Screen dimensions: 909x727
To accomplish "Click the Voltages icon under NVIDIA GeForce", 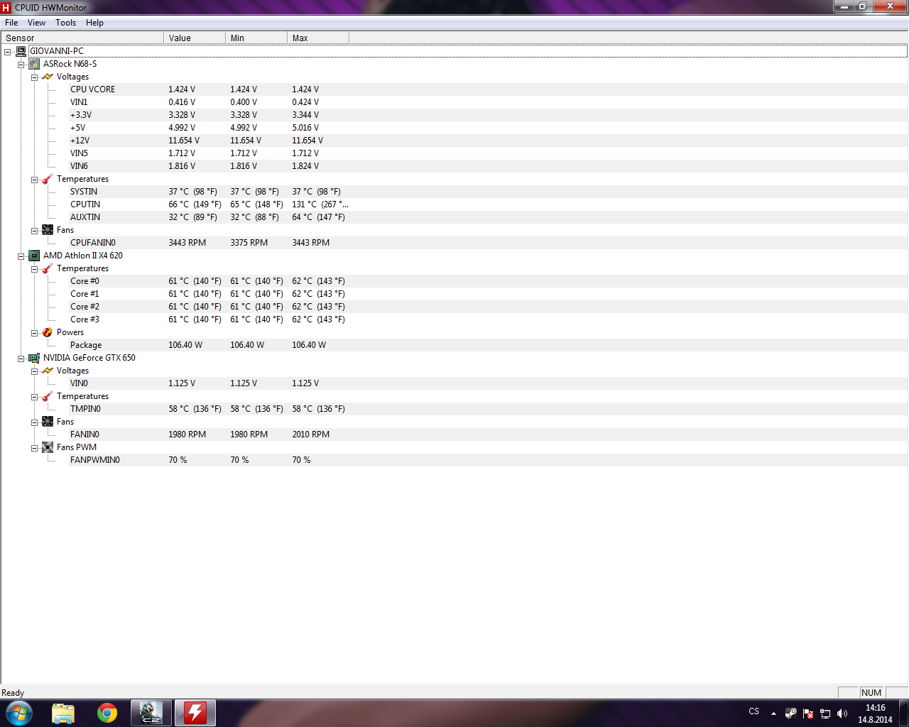I will (48, 371).
